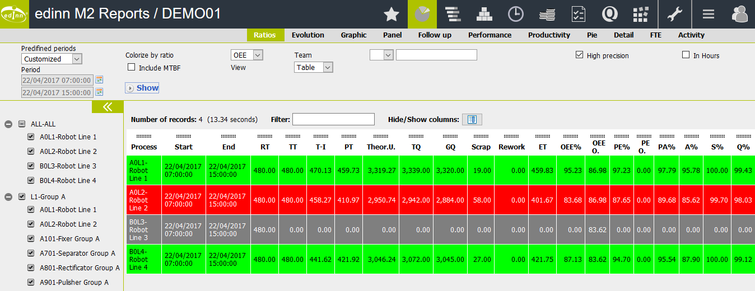This screenshot has height=291, width=755.
Task: Collapse the process tree sidebar with double chevron
Action: tap(108, 107)
